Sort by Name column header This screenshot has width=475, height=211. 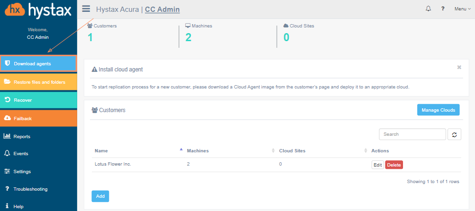click(101, 151)
